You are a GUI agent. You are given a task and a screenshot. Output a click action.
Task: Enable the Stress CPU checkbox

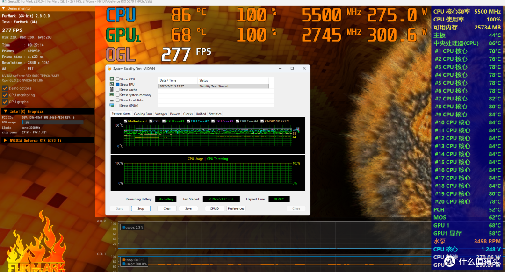117,79
